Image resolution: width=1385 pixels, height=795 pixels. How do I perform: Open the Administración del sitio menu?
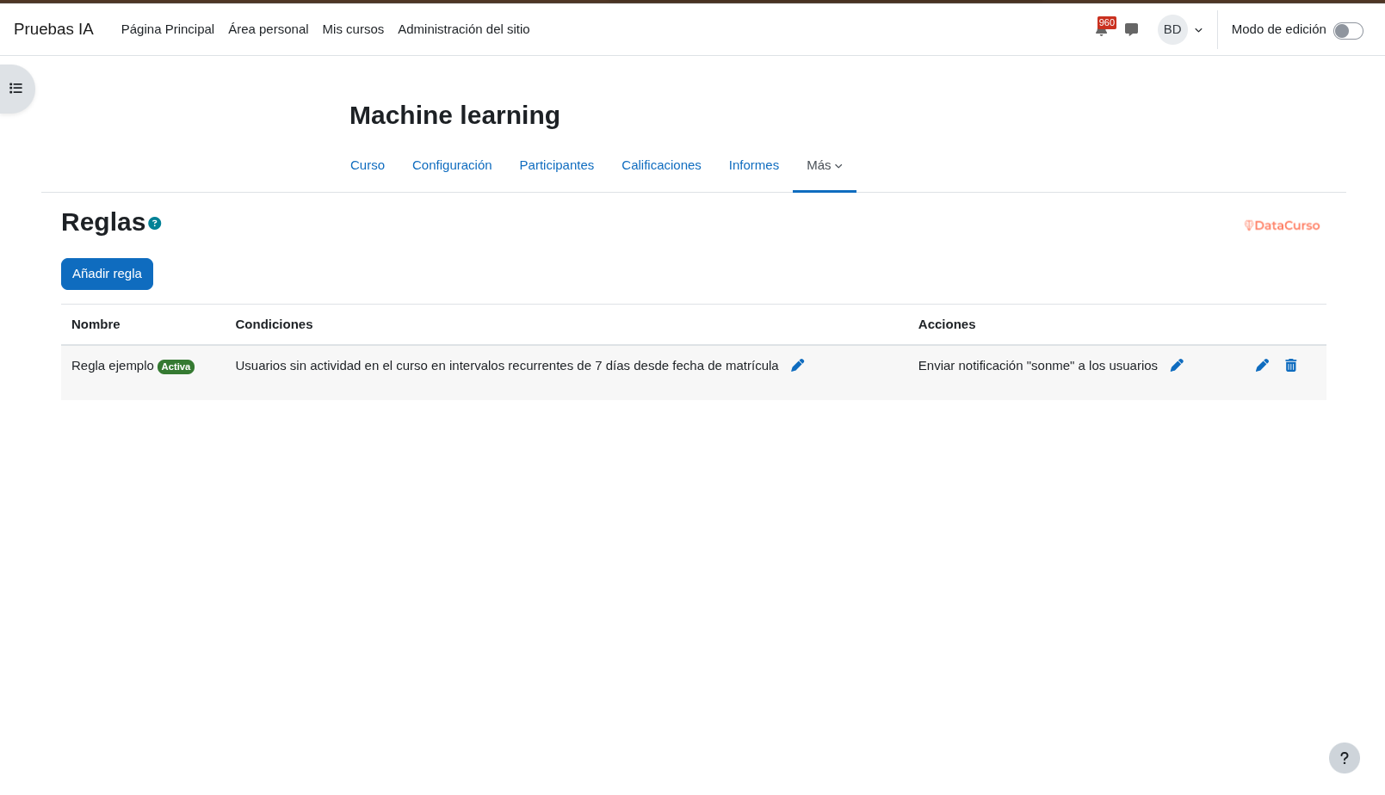click(463, 29)
